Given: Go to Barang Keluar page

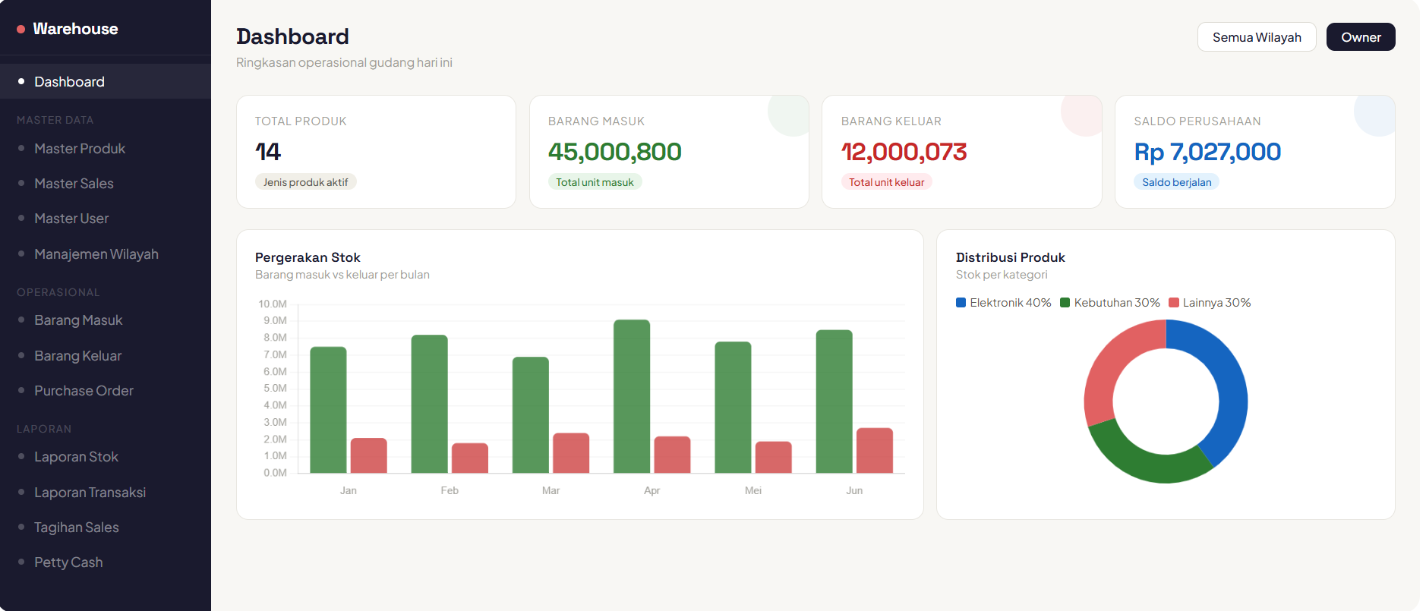Looking at the screenshot, I should coord(77,356).
